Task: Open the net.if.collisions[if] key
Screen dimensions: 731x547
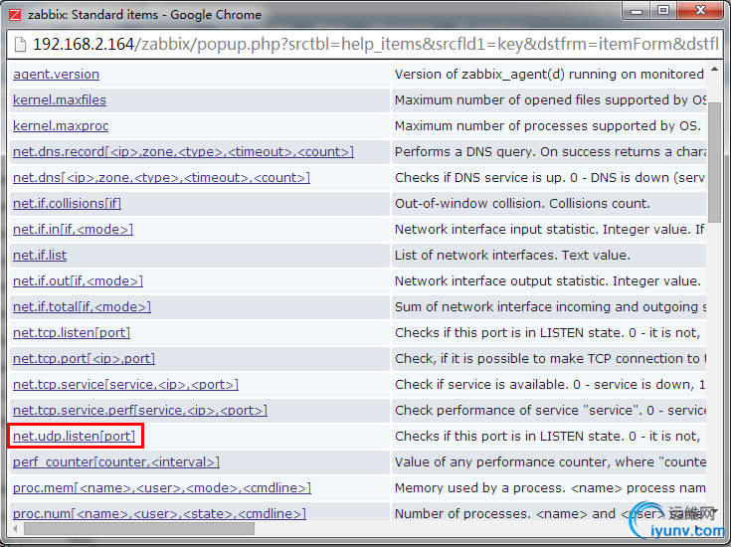Action: pos(68,203)
